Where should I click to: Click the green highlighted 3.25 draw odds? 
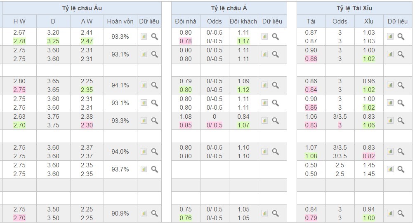tap(53, 41)
